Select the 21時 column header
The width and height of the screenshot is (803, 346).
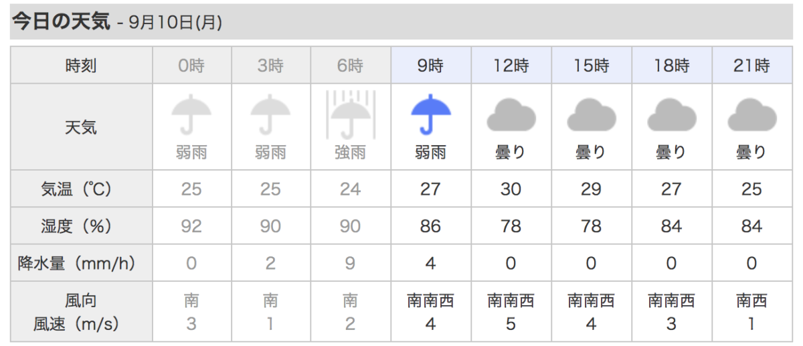(751, 66)
